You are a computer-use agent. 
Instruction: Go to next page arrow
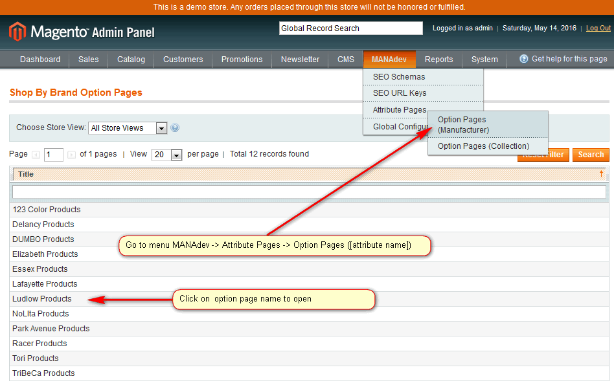click(71, 155)
